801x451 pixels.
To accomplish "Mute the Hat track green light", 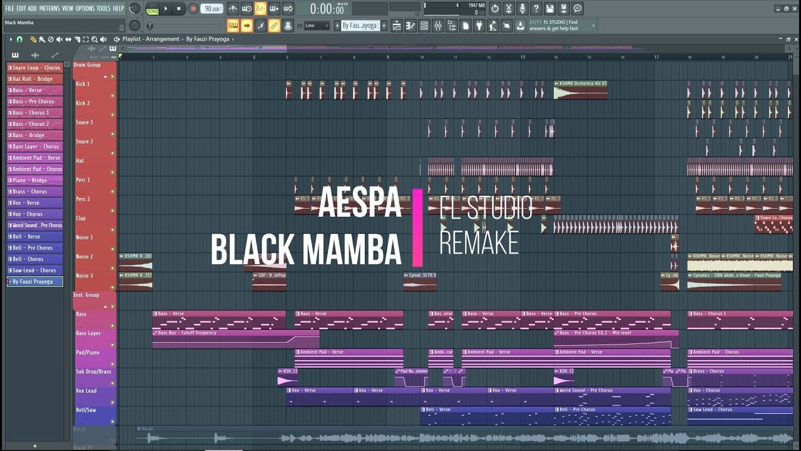I will tap(113, 172).
